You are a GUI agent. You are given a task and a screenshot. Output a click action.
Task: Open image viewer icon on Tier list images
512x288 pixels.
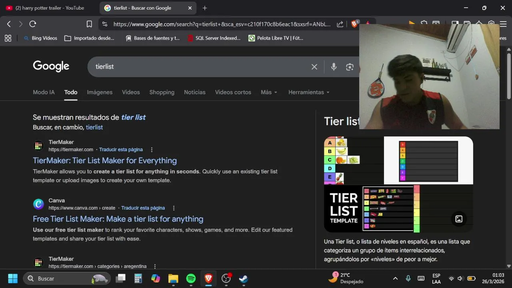(x=459, y=219)
